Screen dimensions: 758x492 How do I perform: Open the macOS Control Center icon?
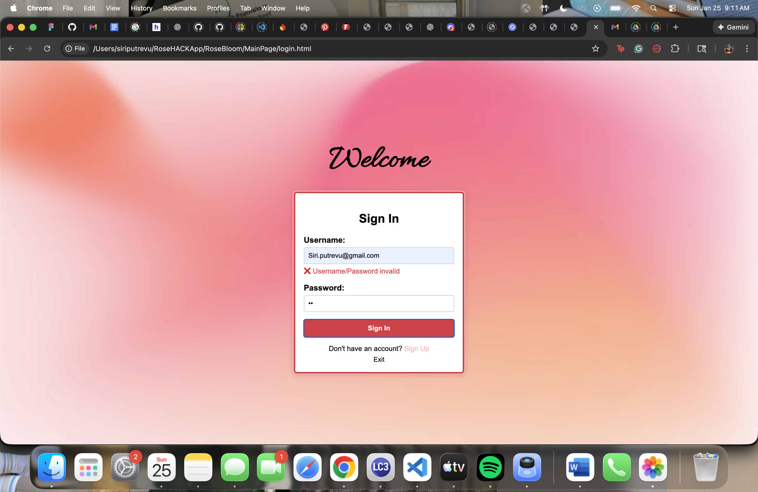click(672, 8)
